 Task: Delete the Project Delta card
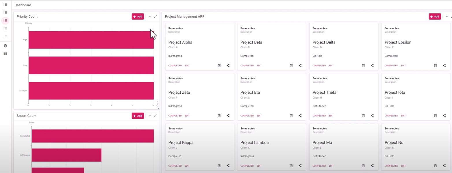click(x=363, y=65)
